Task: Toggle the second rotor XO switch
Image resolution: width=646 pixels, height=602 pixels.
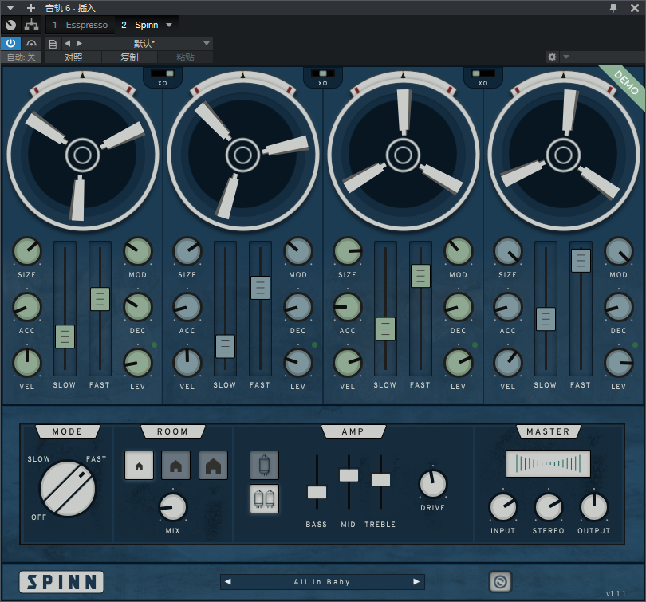Action: point(322,73)
